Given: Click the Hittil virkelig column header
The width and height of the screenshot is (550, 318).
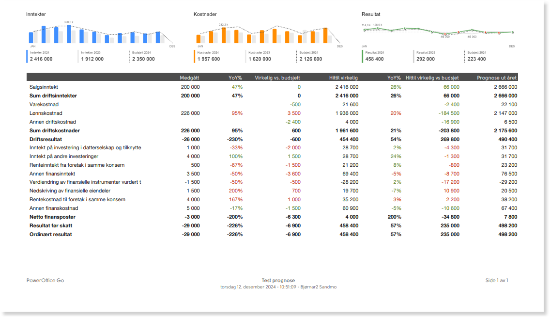Looking at the screenshot, I should 343,78.
